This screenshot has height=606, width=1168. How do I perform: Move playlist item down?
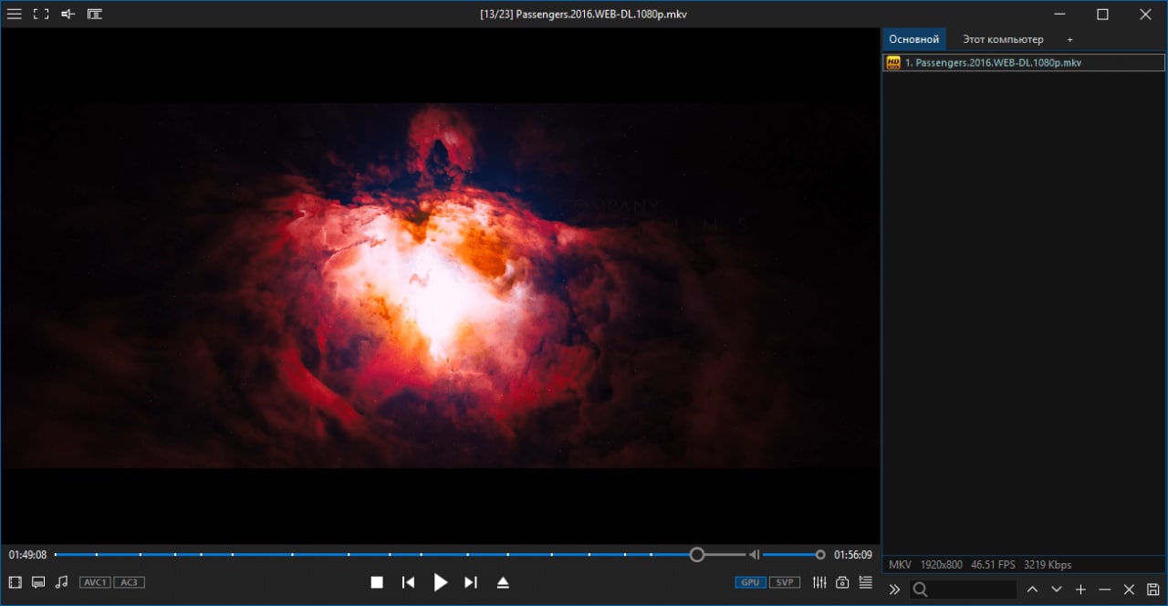(x=1057, y=590)
